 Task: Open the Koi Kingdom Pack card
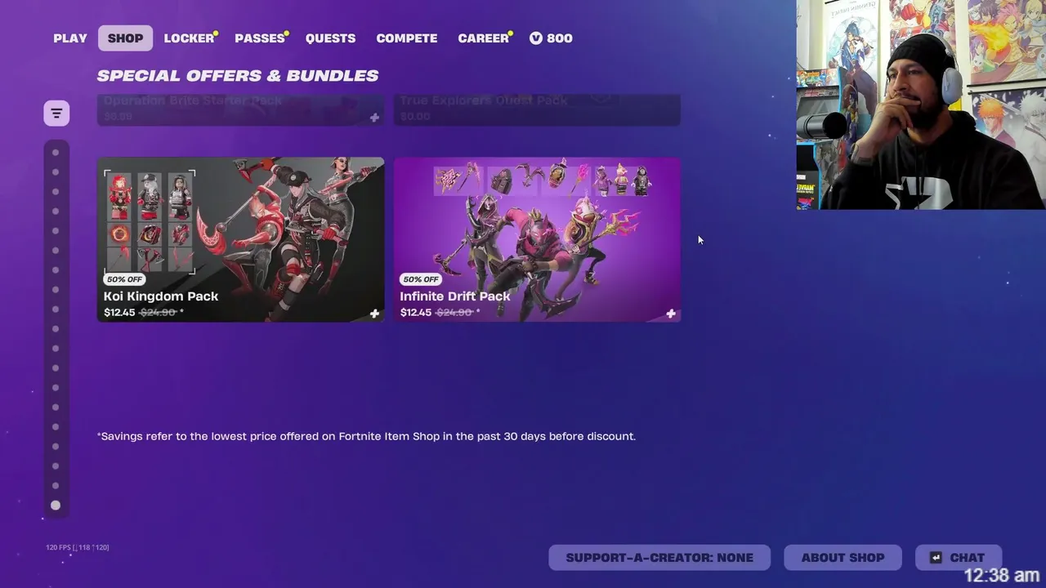click(x=241, y=239)
